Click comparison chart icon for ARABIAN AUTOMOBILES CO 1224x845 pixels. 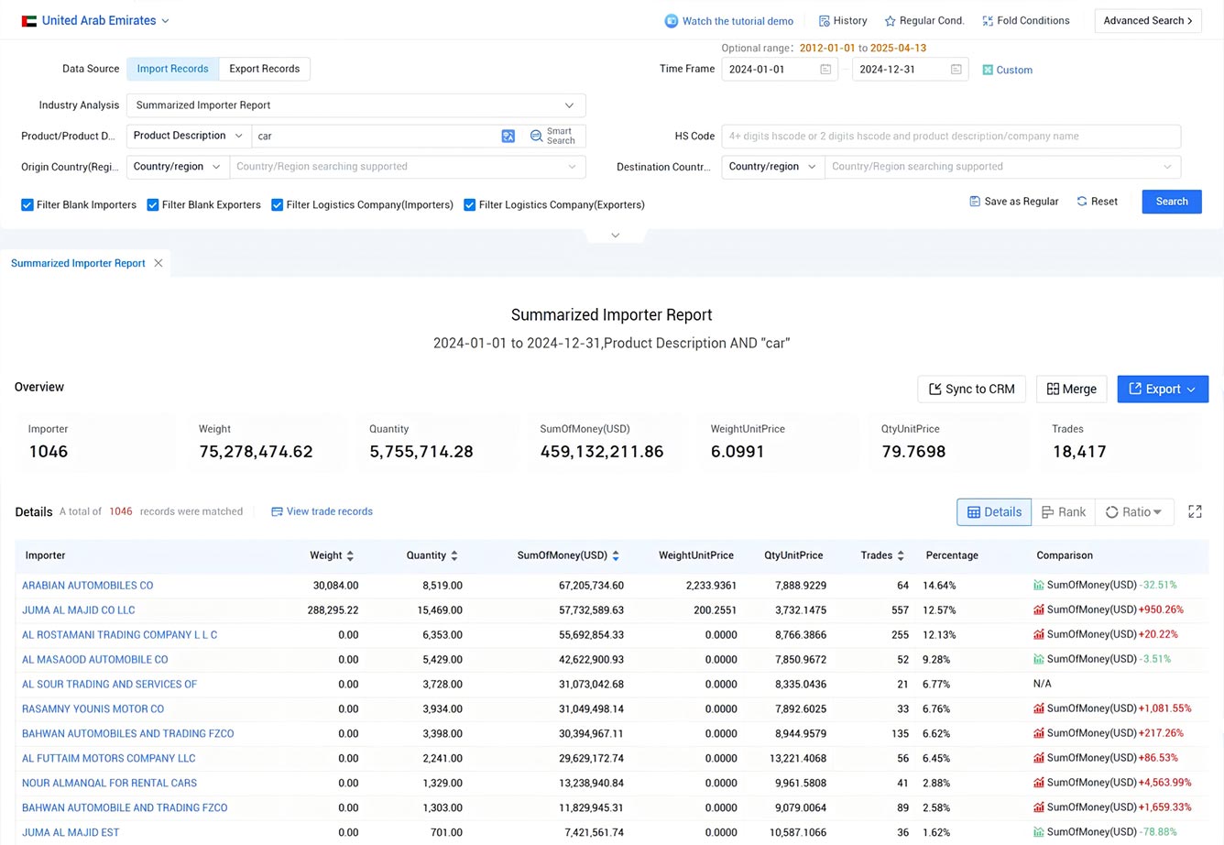pyautogui.click(x=1039, y=585)
